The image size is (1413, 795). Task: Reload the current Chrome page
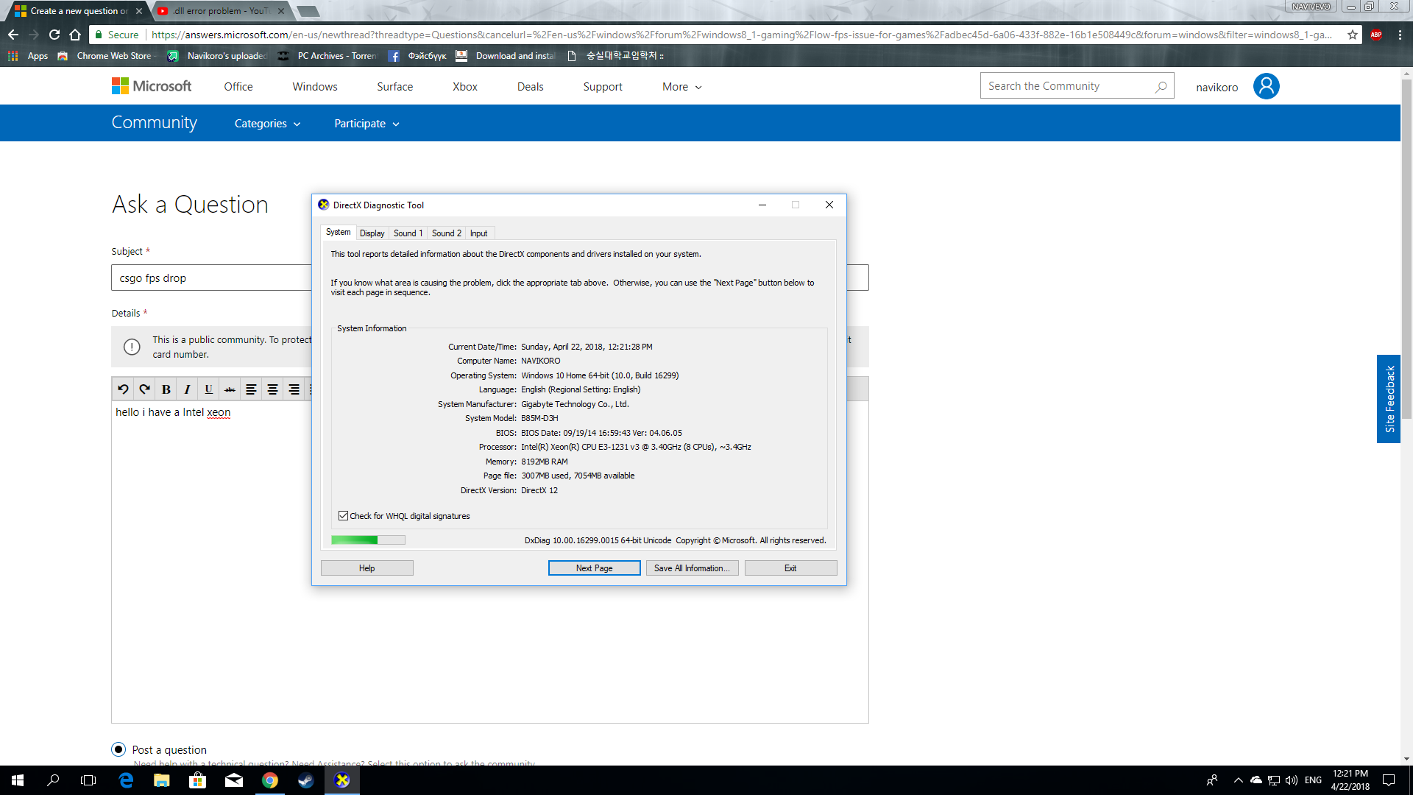pos(54,35)
